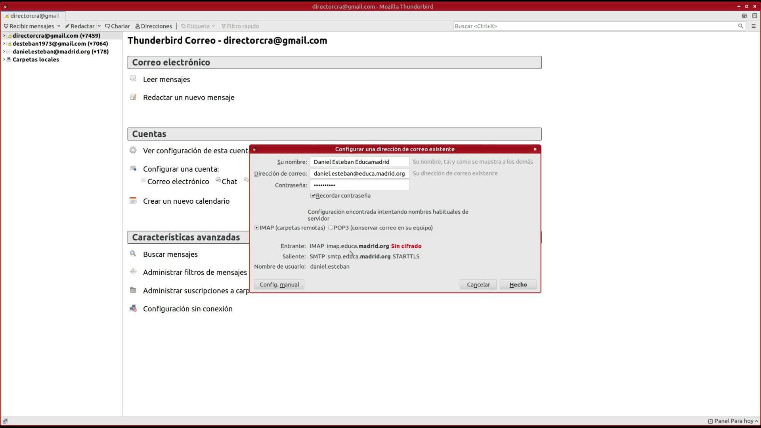Click the Leer mensajes icon
The width and height of the screenshot is (761, 428).
(133, 78)
